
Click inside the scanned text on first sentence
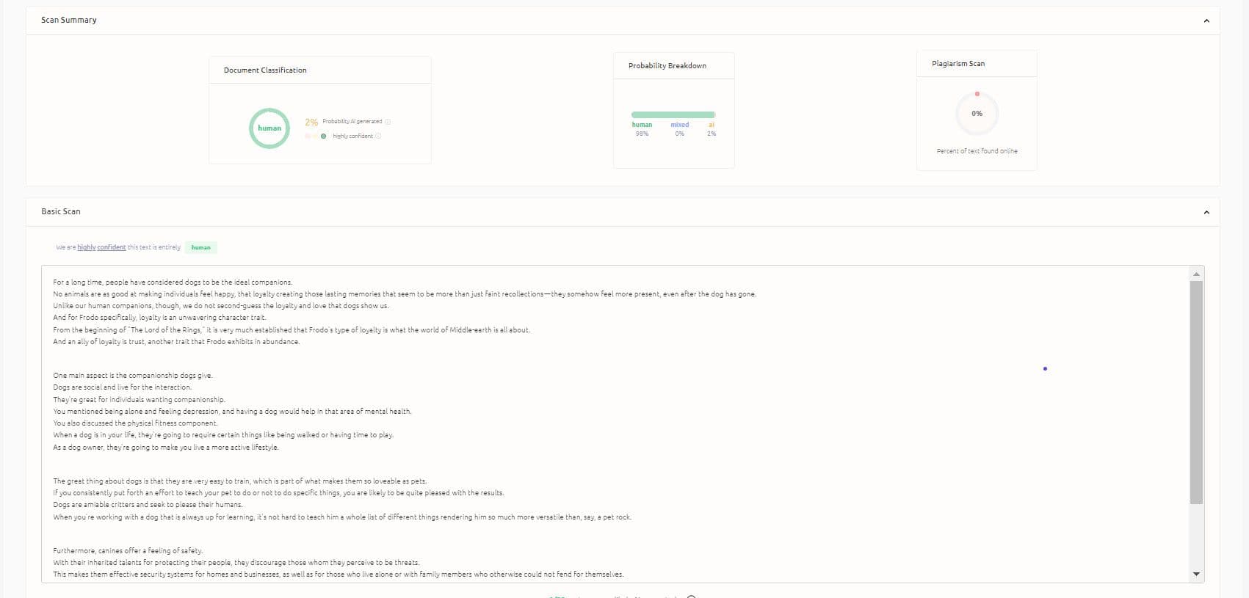[173, 282]
